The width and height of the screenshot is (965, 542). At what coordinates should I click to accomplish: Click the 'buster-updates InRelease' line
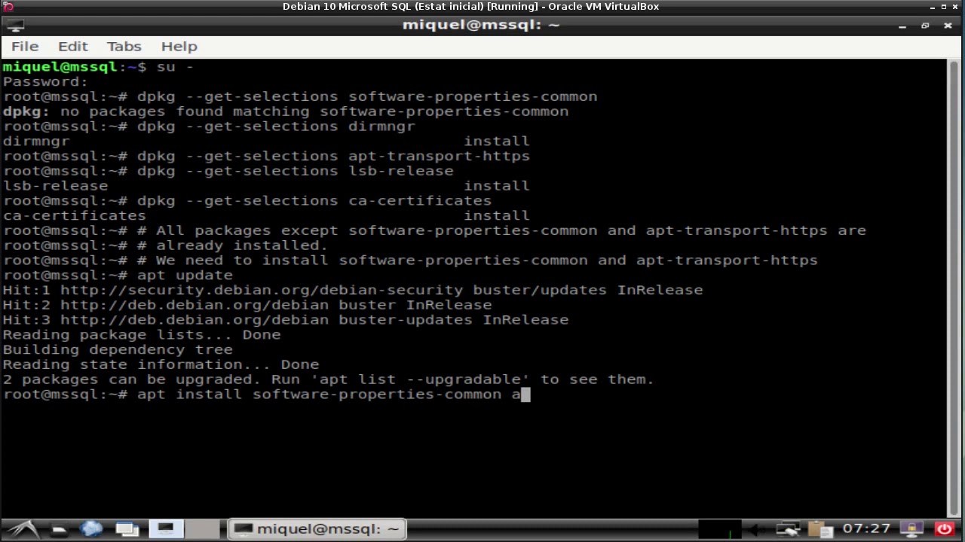click(286, 320)
